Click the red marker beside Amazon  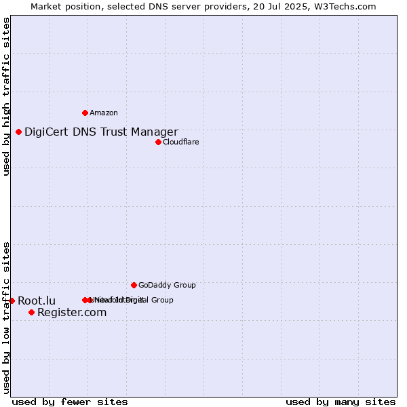pyautogui.click(x=85, y=113)
